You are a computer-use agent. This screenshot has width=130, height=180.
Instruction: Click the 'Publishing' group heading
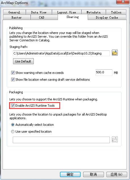[16, 28]
